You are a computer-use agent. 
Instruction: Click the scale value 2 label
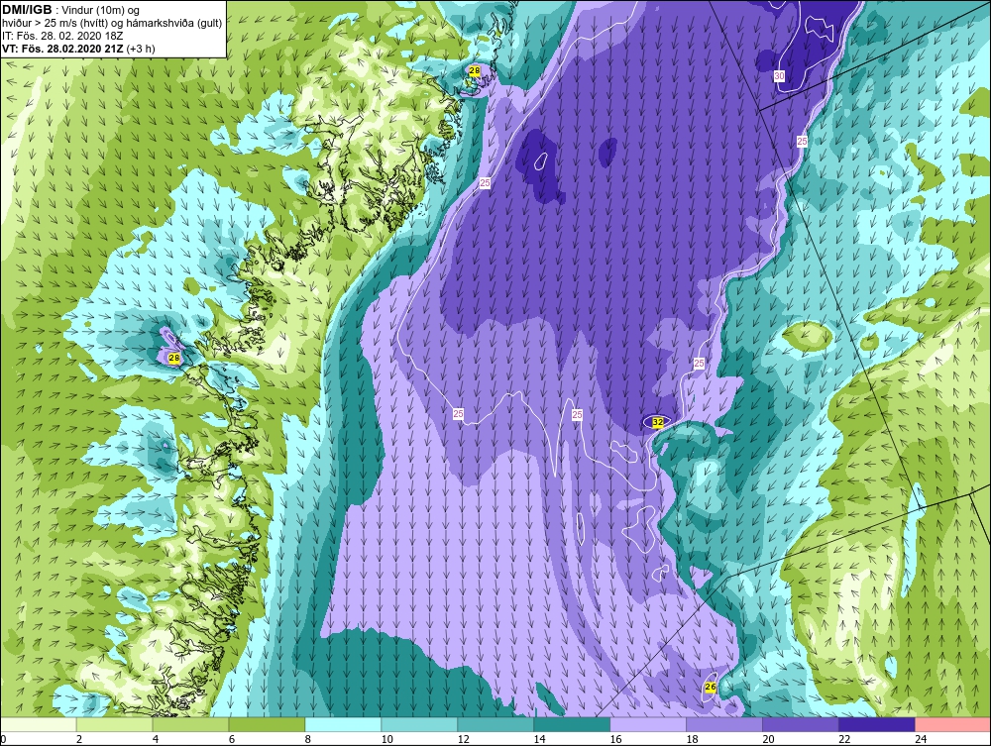(x=79, y=739)
